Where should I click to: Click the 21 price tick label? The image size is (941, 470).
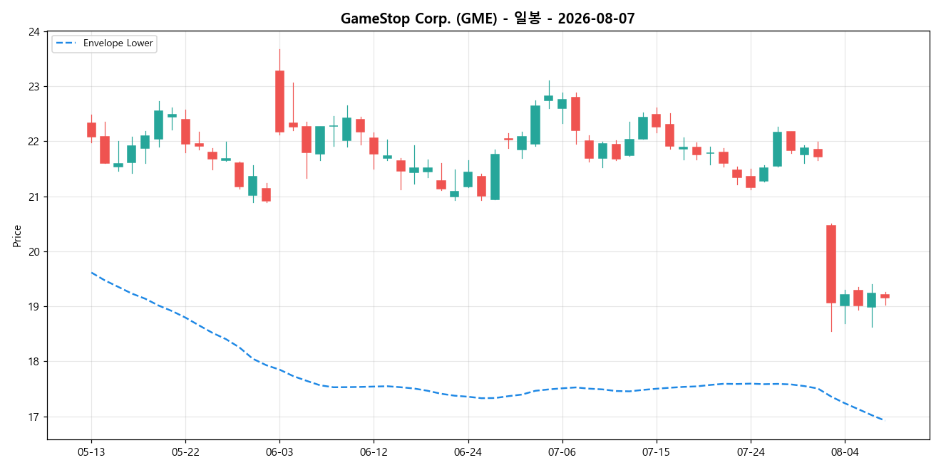click(34, 197)
